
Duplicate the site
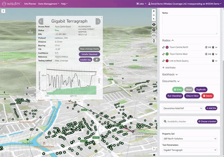[201, 89]
